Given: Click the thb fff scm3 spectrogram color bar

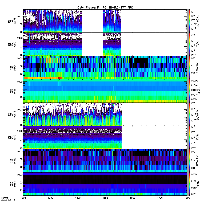Looking at the screenshot, I should click(x=189, y=44).
